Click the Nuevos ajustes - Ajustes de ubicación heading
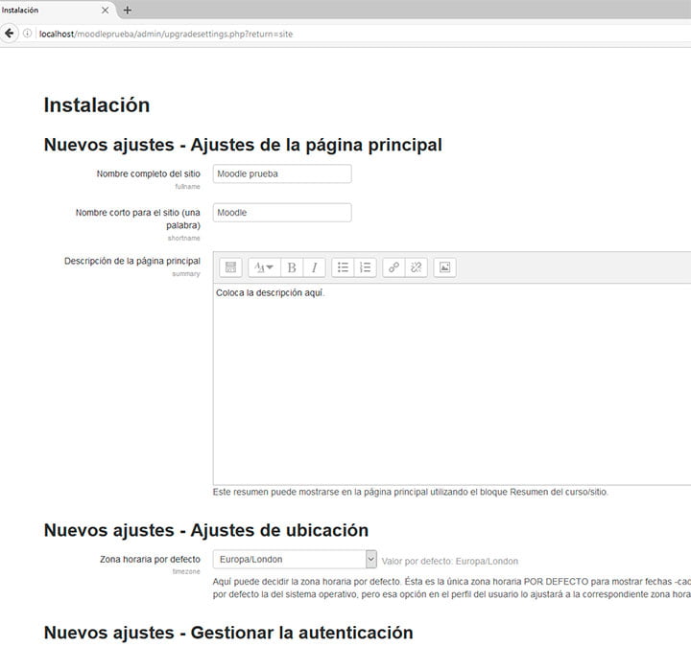691x647 pixels. click(206, 530)
